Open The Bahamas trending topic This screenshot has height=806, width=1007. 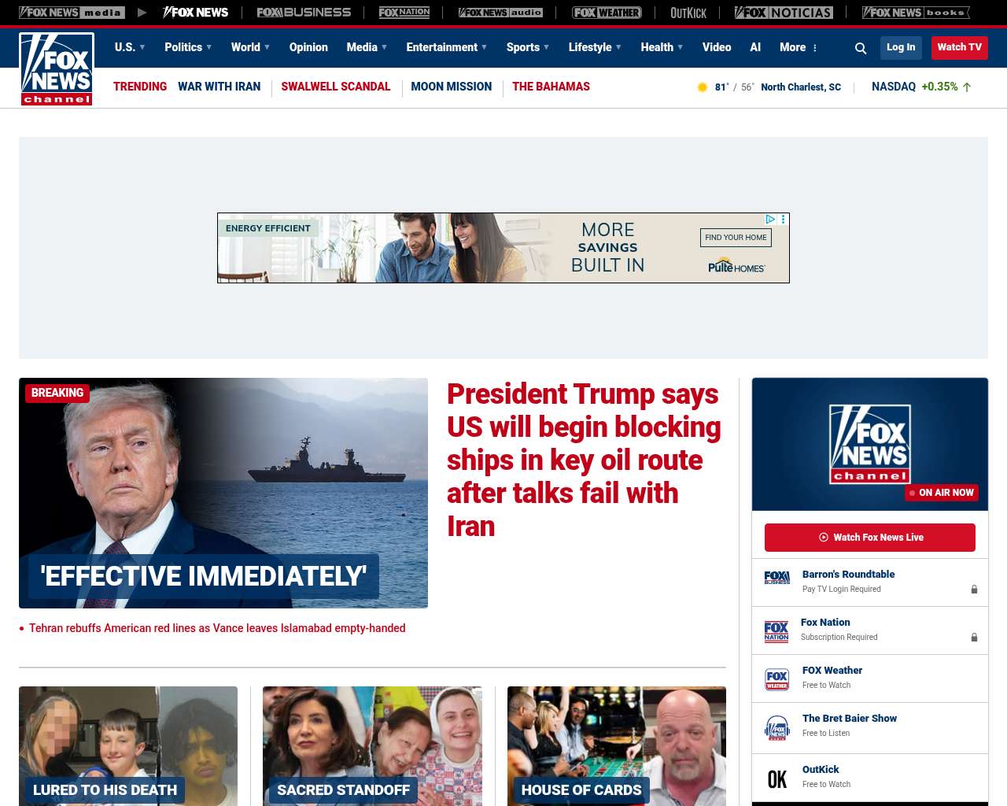tap(551, 87)
